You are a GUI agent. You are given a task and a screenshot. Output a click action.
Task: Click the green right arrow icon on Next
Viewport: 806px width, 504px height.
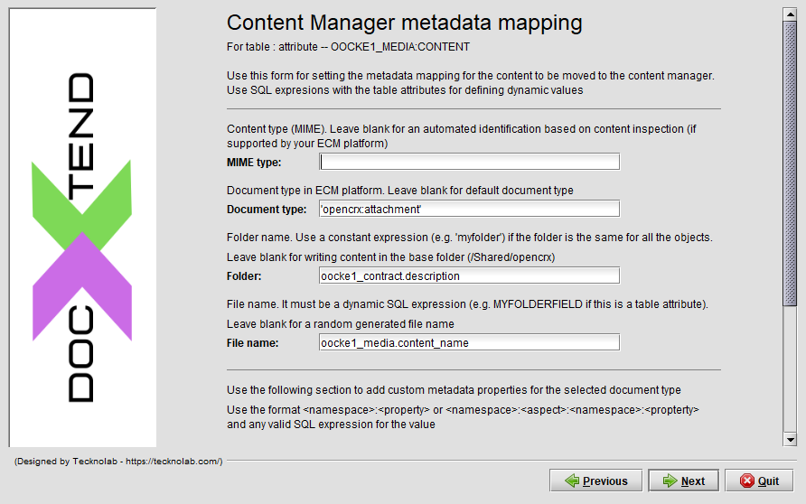click(x=670, y=481)
